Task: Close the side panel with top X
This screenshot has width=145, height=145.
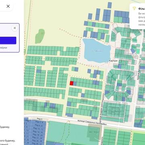Action: (8, 6)
